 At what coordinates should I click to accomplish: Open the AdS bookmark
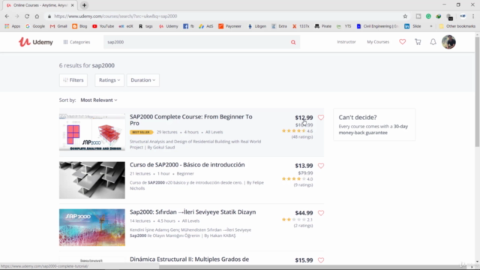206,26
